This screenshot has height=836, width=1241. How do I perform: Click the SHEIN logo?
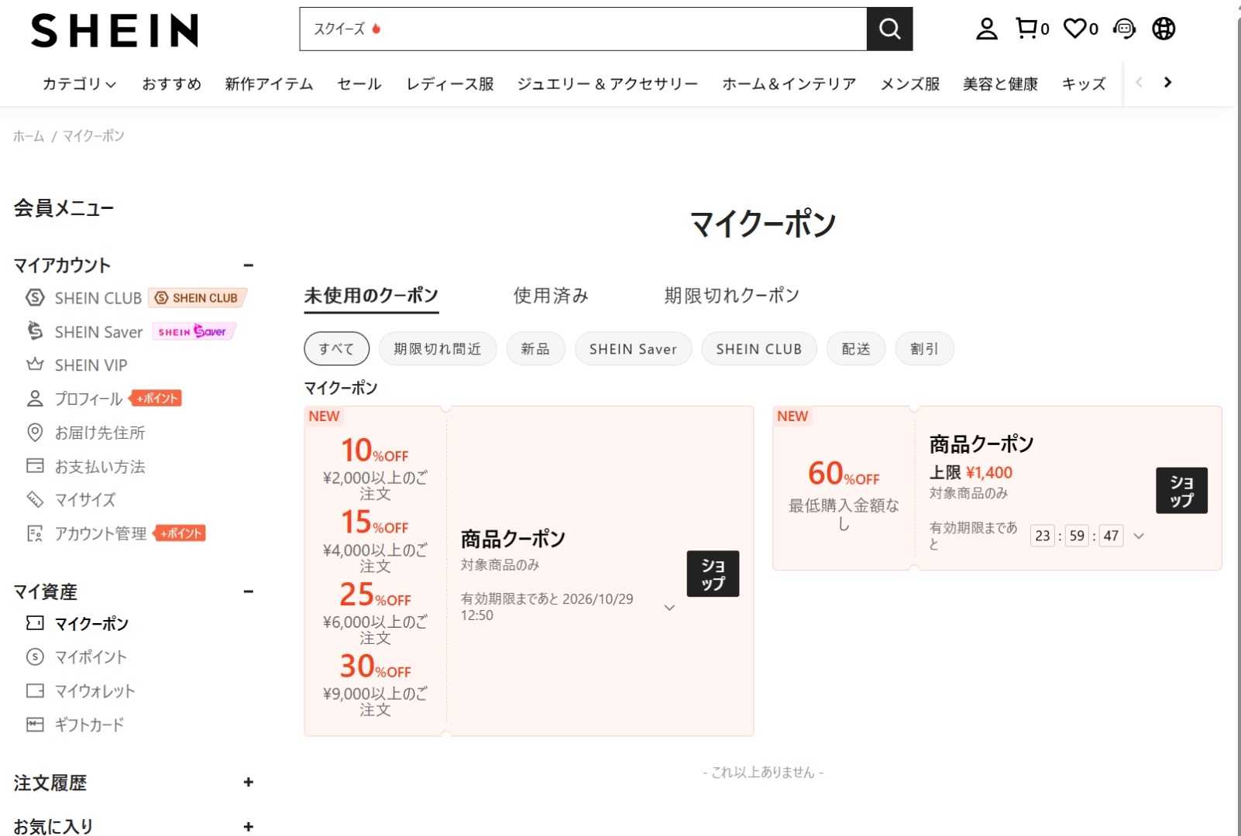[x=115, y=31]
